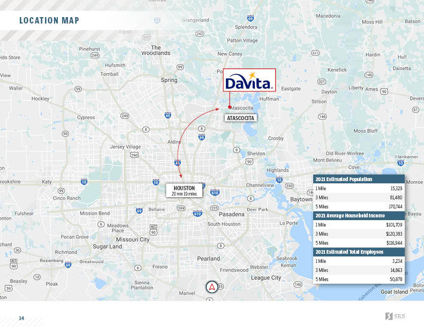Click the Sienna Plantation label
The height and width of the screenshot is (327, 424).
[142, 285]
